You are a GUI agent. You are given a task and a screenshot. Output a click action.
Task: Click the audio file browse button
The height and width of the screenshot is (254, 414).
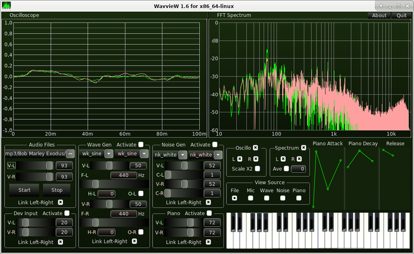point(70,154)
